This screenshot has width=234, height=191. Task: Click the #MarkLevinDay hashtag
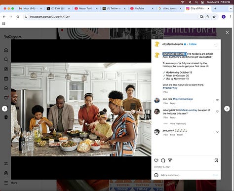(x=189, y=110)
